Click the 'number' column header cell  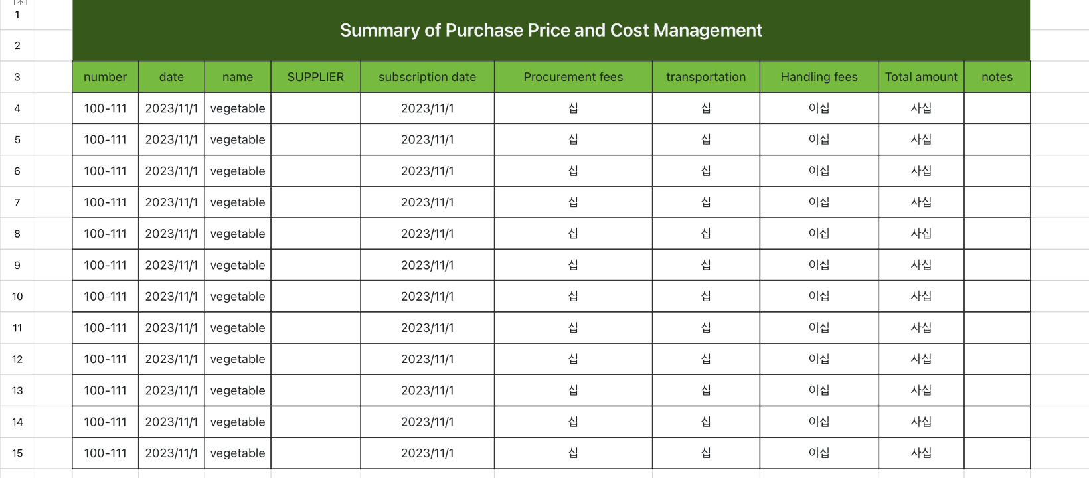[x=105, y=77]
